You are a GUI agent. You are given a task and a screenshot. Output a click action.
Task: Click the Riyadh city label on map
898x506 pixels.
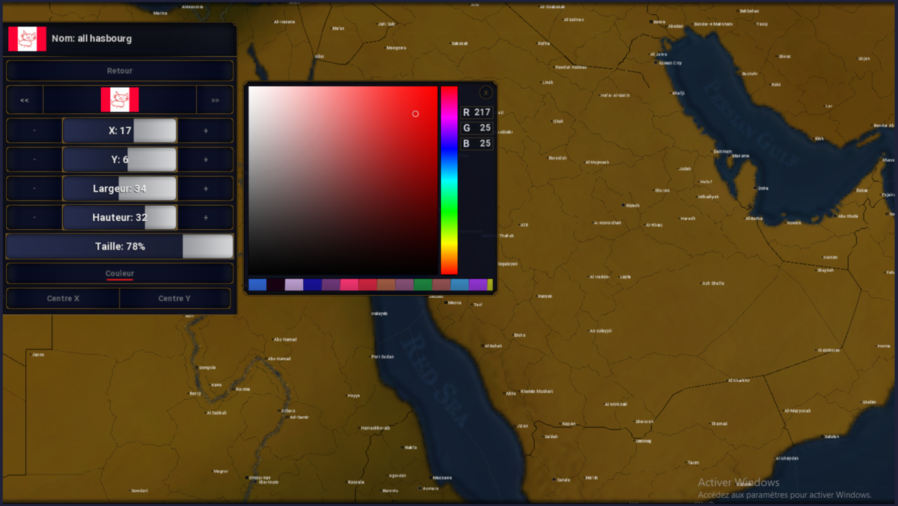(x=632, y=205)
